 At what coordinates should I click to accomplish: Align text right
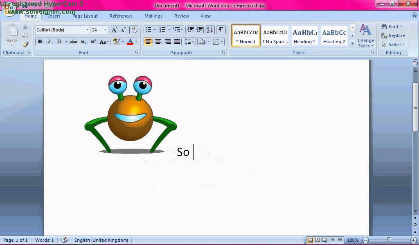coord(167,42)
